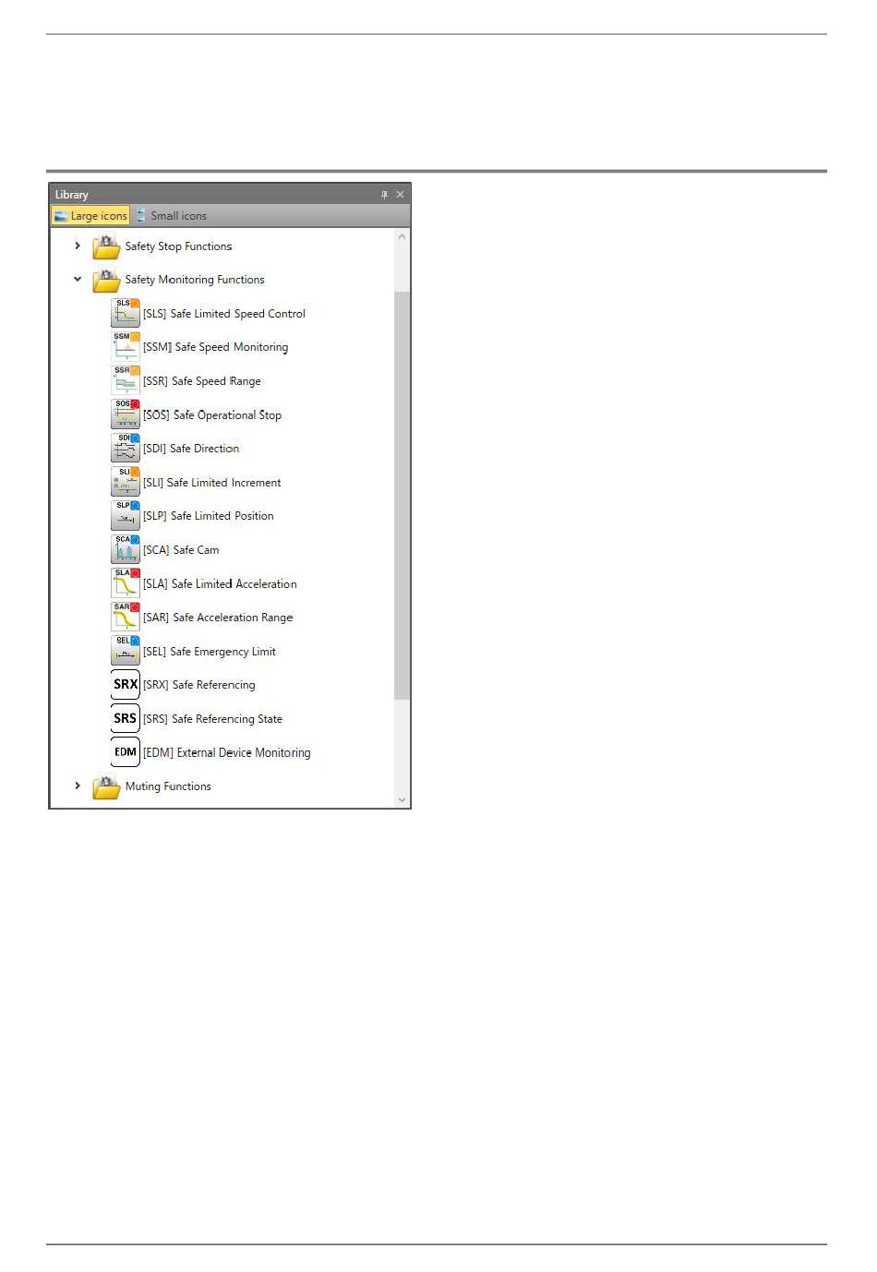Select '[SDI] Safe Direction' text

[x=191, y=449]
